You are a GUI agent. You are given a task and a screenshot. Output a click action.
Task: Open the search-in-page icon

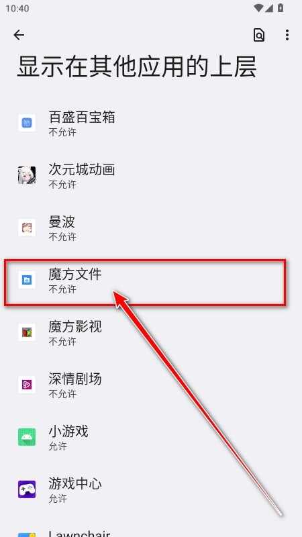(x=259, y=35)
